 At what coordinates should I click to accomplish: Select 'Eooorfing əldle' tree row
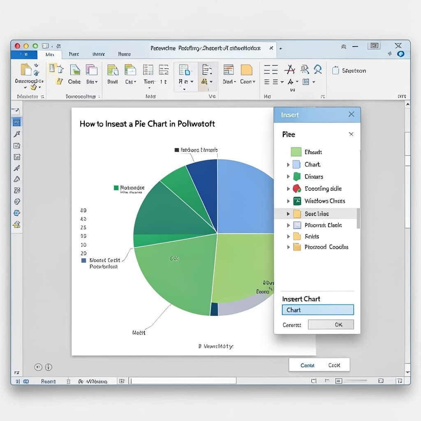(317, 188)
